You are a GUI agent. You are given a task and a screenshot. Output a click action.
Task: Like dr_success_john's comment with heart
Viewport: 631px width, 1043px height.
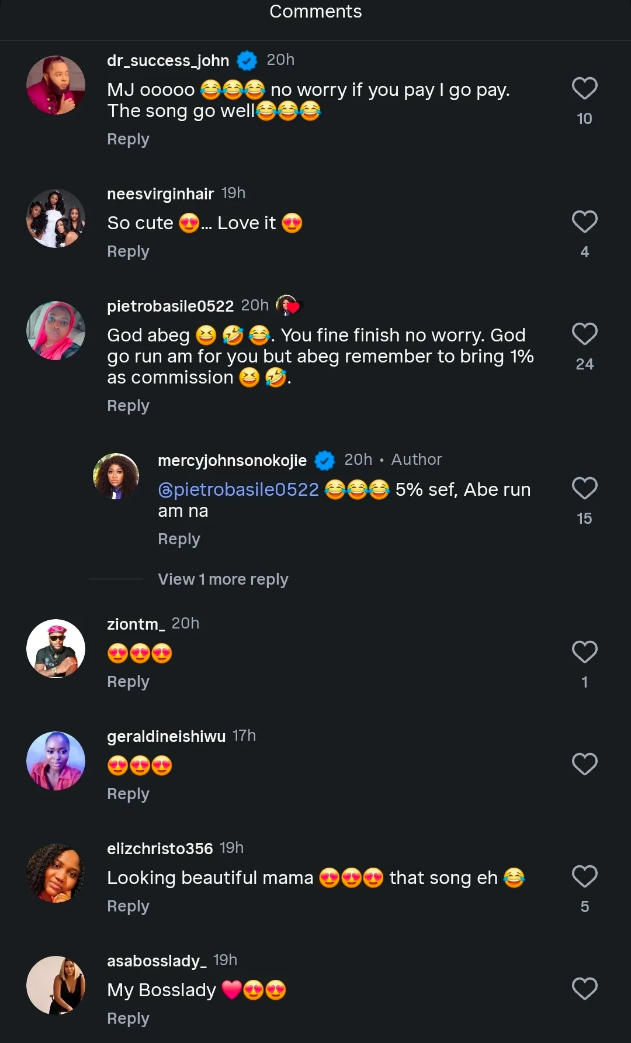584,89
